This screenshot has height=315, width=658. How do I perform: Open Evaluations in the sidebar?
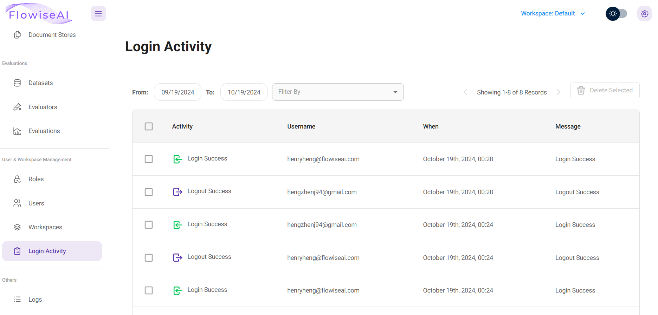[x=44, y=131]
